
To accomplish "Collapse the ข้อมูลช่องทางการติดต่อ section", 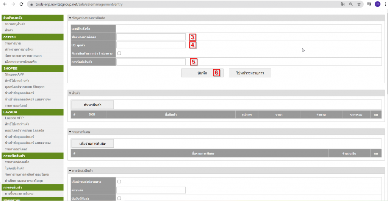I will pos(70,18).
